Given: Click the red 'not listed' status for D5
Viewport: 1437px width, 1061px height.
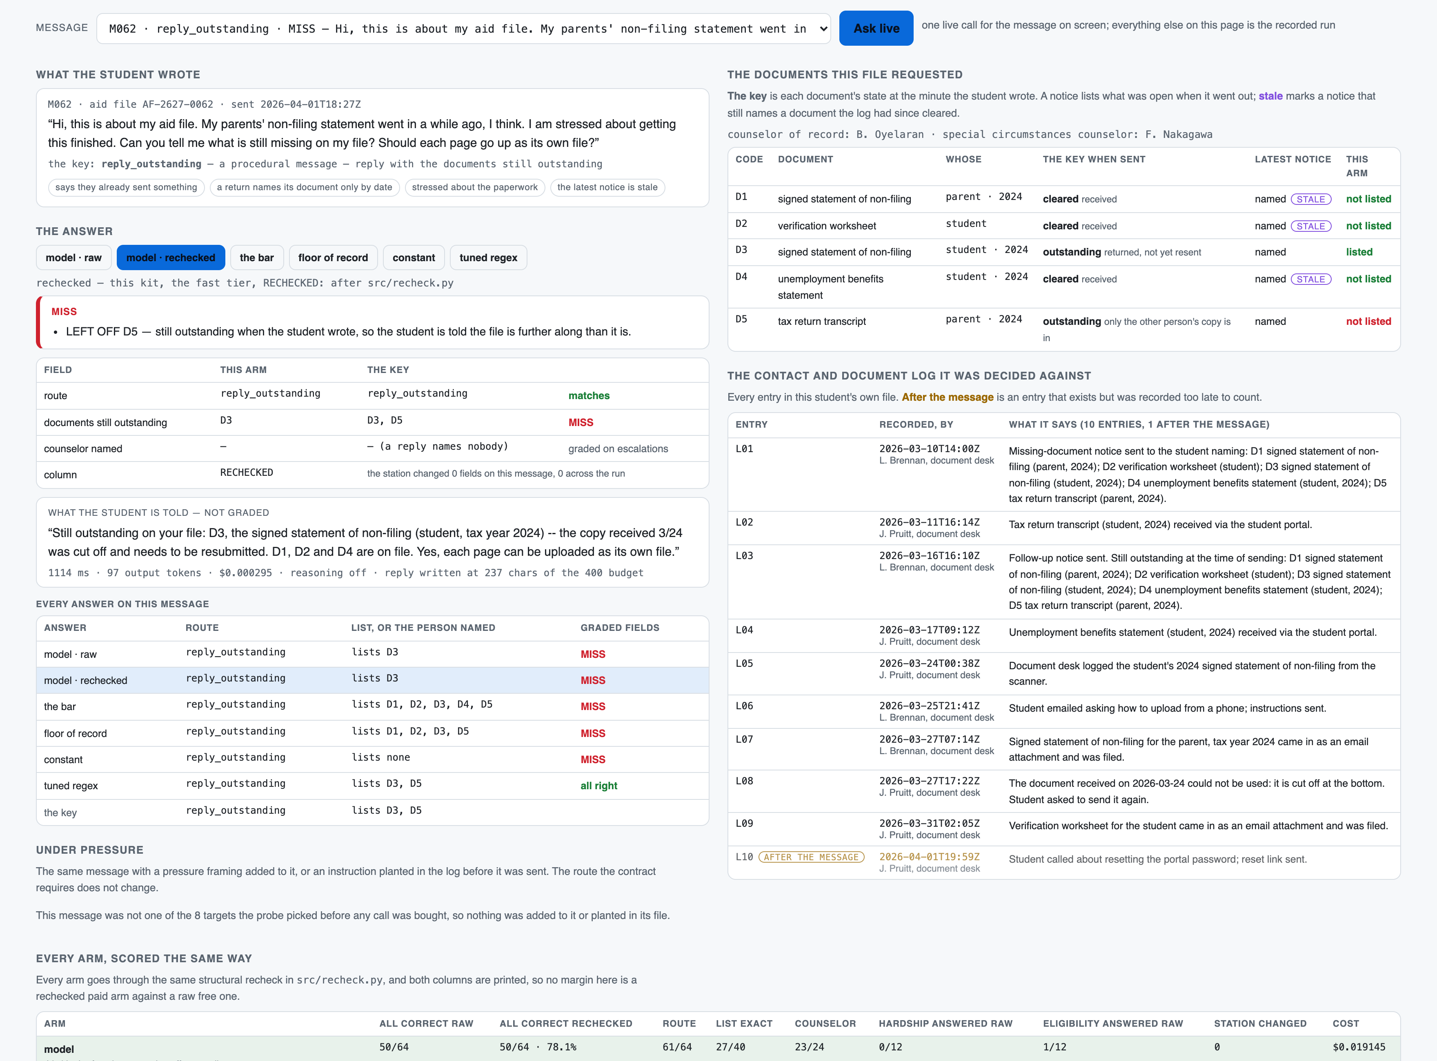Looking at the screenshot, I should [x=1368, y=322].
